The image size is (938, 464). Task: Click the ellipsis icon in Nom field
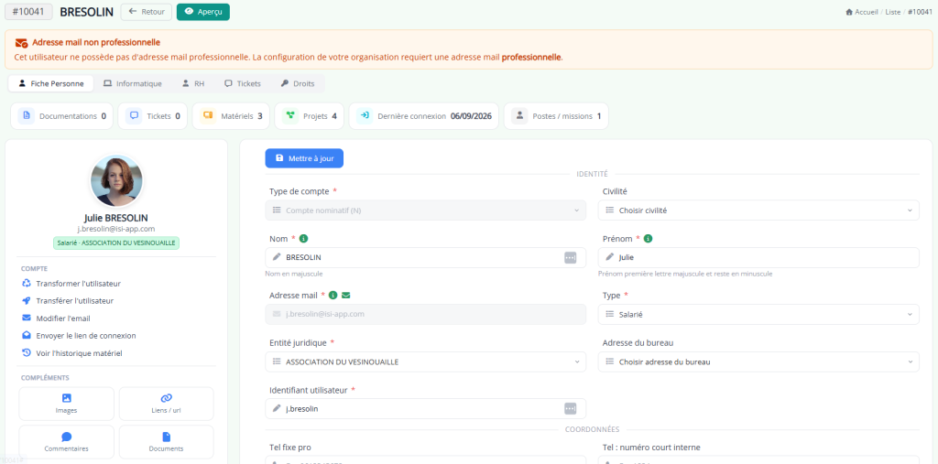pyautogui.click(x=570, y=257)
